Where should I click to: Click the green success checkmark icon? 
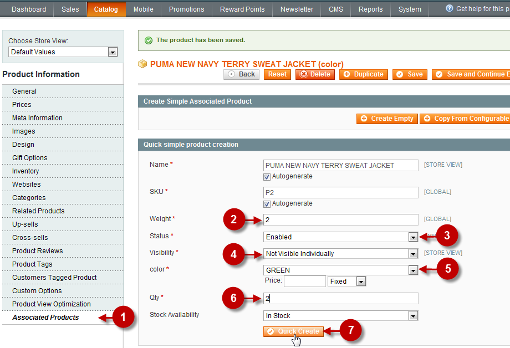pos(149,40)
